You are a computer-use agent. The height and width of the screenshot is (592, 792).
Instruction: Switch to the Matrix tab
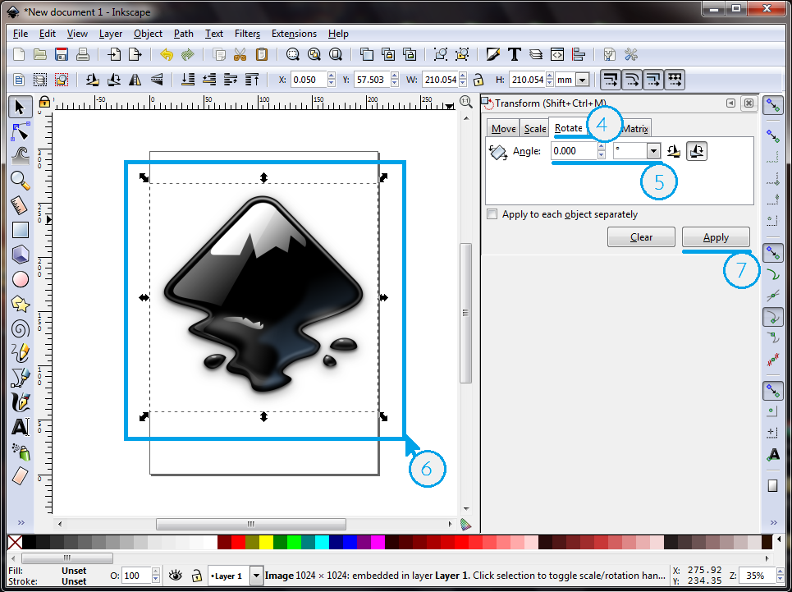point(635,128)
